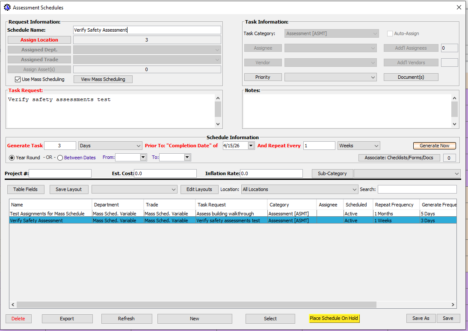This screenshot has height=331, width=468.
Task: Select the Between Dates radio option
Action: (x=60, y=158)
